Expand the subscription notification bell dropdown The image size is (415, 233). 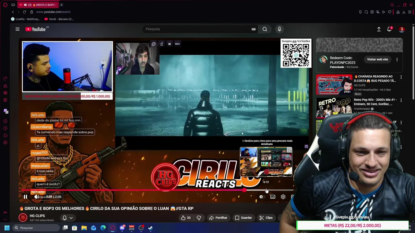[x=67, y=218]
